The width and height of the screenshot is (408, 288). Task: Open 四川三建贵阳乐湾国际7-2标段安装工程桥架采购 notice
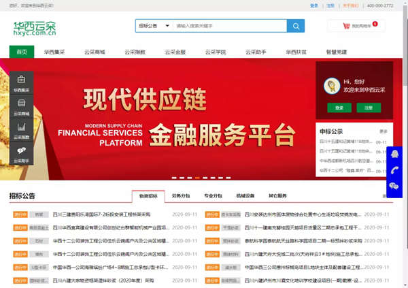(x=102, y=214)
